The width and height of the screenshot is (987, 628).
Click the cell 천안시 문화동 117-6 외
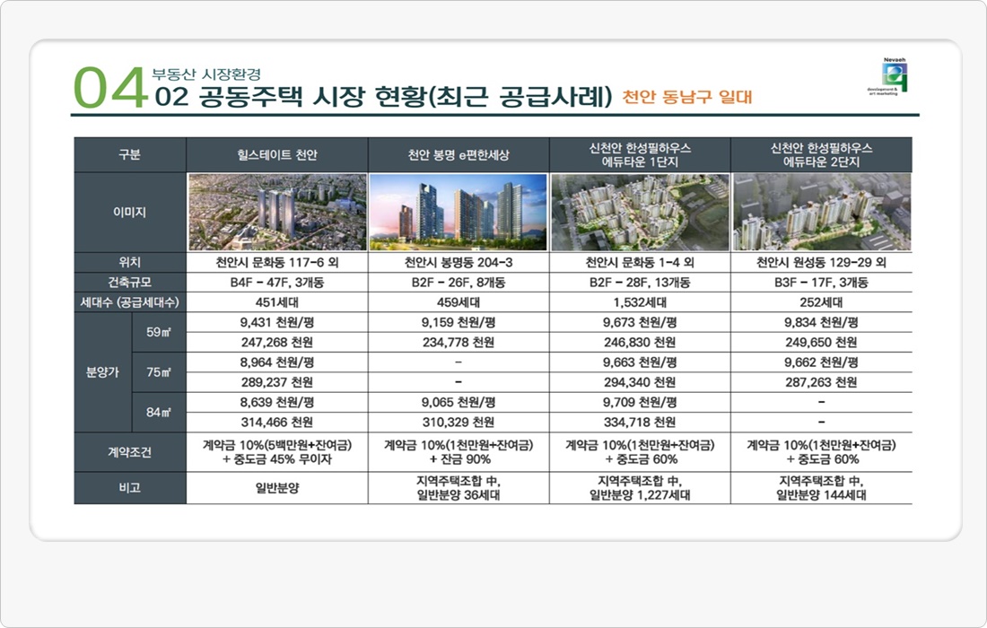[277, 262]
